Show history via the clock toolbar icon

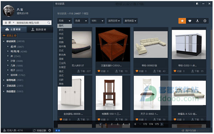pos(205,21)
